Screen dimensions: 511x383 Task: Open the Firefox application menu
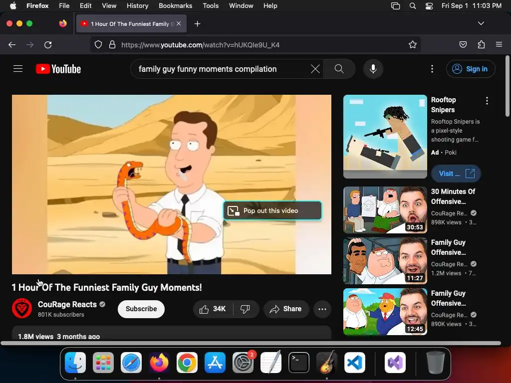pyautogui.click(x=499, y=44)
